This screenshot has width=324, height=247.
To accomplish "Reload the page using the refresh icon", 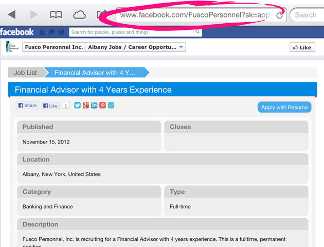I will [x=280, y=15].
